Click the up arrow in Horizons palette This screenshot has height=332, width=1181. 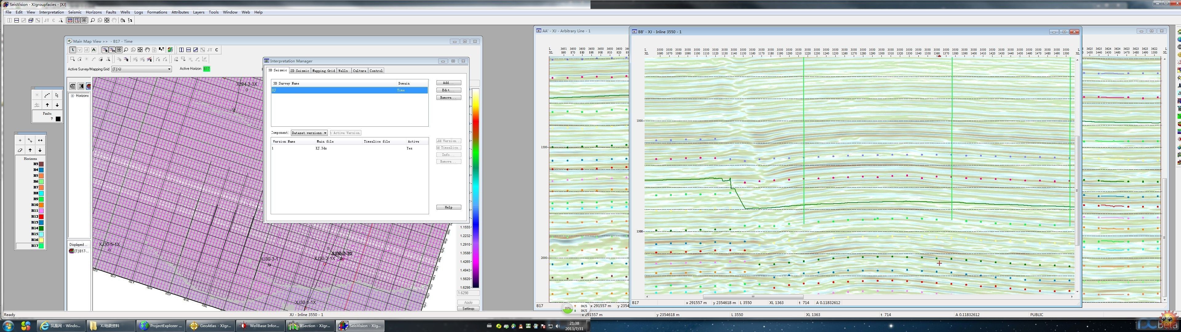tap(30, 150)
